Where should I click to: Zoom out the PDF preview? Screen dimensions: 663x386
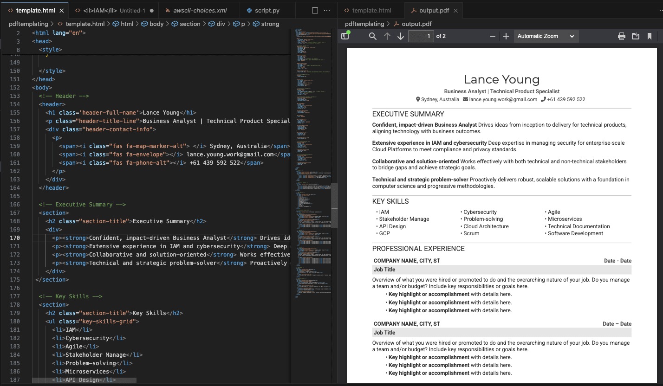tap(493, 36)
